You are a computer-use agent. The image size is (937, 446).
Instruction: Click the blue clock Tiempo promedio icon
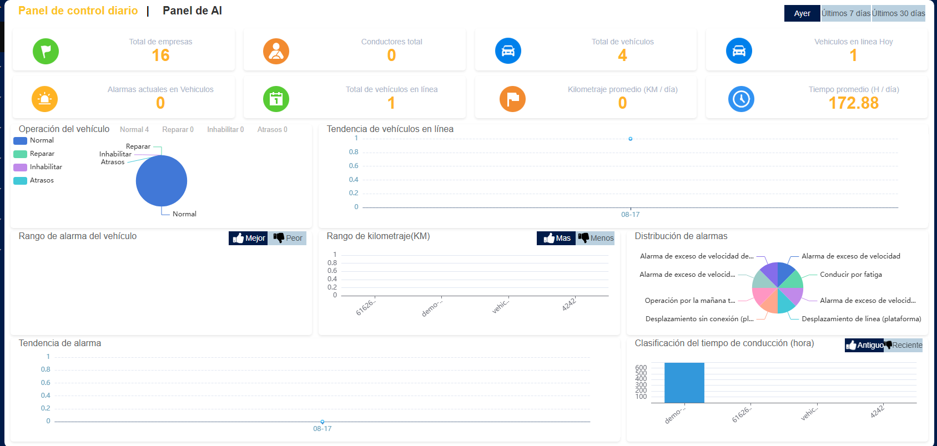click(741, 99)
